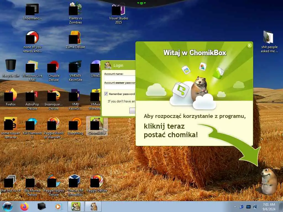This screenshot has height=212, width=283.
Task: Launch Firefox from the taskbar
Action: [24, 206]
